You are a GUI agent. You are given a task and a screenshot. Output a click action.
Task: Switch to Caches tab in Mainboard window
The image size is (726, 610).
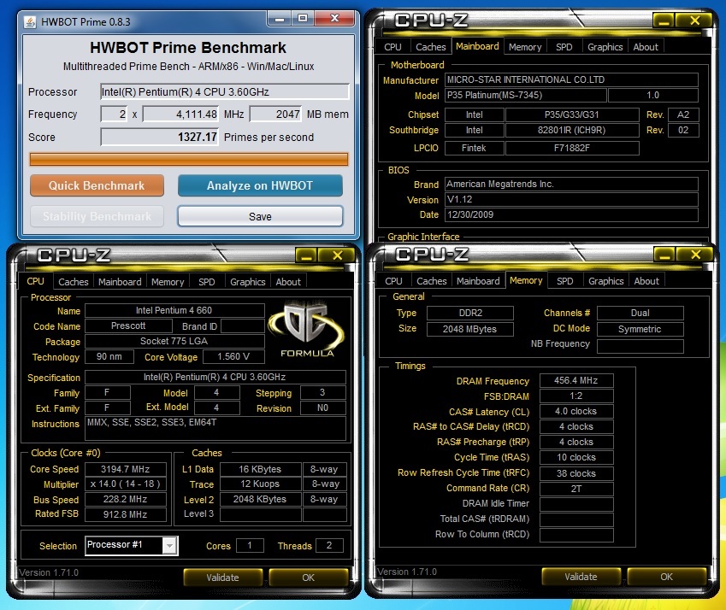tap(431, 47)
